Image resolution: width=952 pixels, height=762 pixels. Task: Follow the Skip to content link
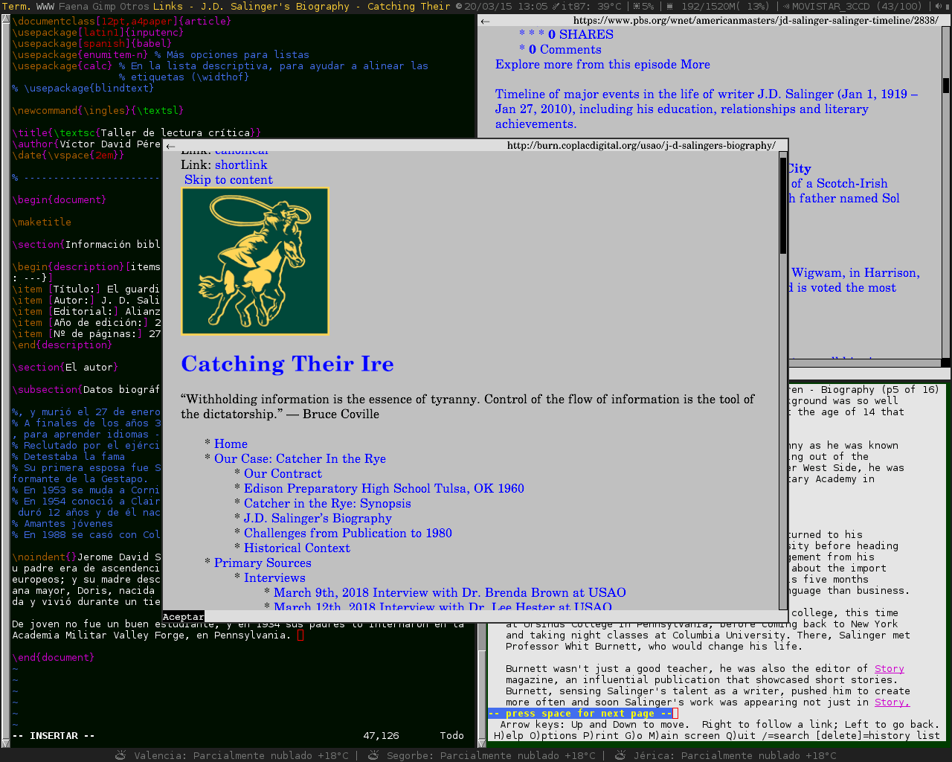(x=229, y=180)
